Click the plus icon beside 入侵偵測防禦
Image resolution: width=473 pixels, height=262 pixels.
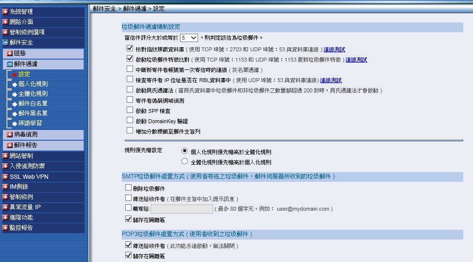[x=5, y=166]
